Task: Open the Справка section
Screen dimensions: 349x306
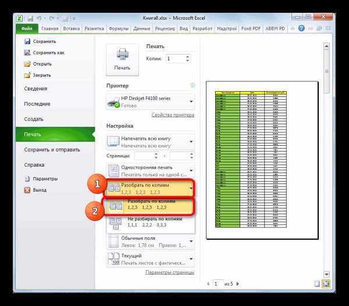Action: coord(34,165)
